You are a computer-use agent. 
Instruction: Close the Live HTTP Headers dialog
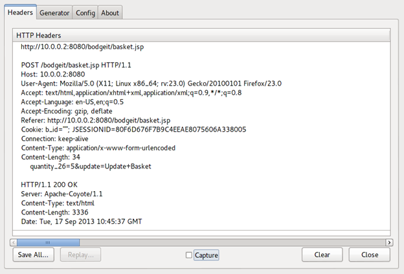click(x=370, y=255)
